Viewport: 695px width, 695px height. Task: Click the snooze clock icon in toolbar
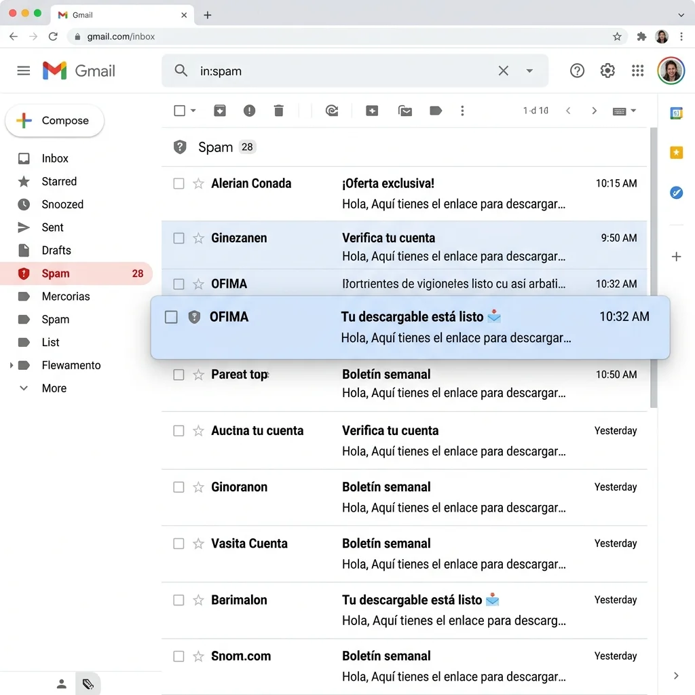[x=331, y=111]
